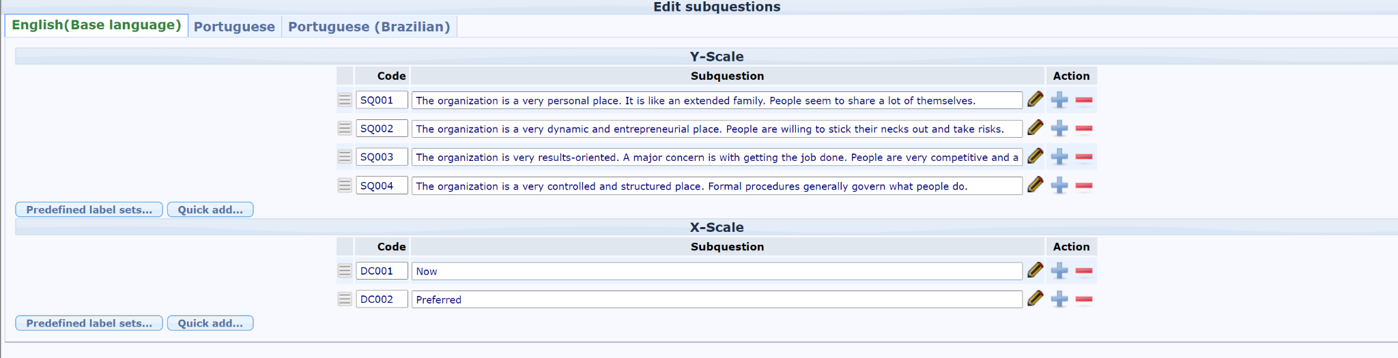Image resolution: width=1398 pixels, height=358 pixels.
Task: Delete the DC002 'Preferred' subquestion row
Action: pyautogui.click(x=1084, y=299)
